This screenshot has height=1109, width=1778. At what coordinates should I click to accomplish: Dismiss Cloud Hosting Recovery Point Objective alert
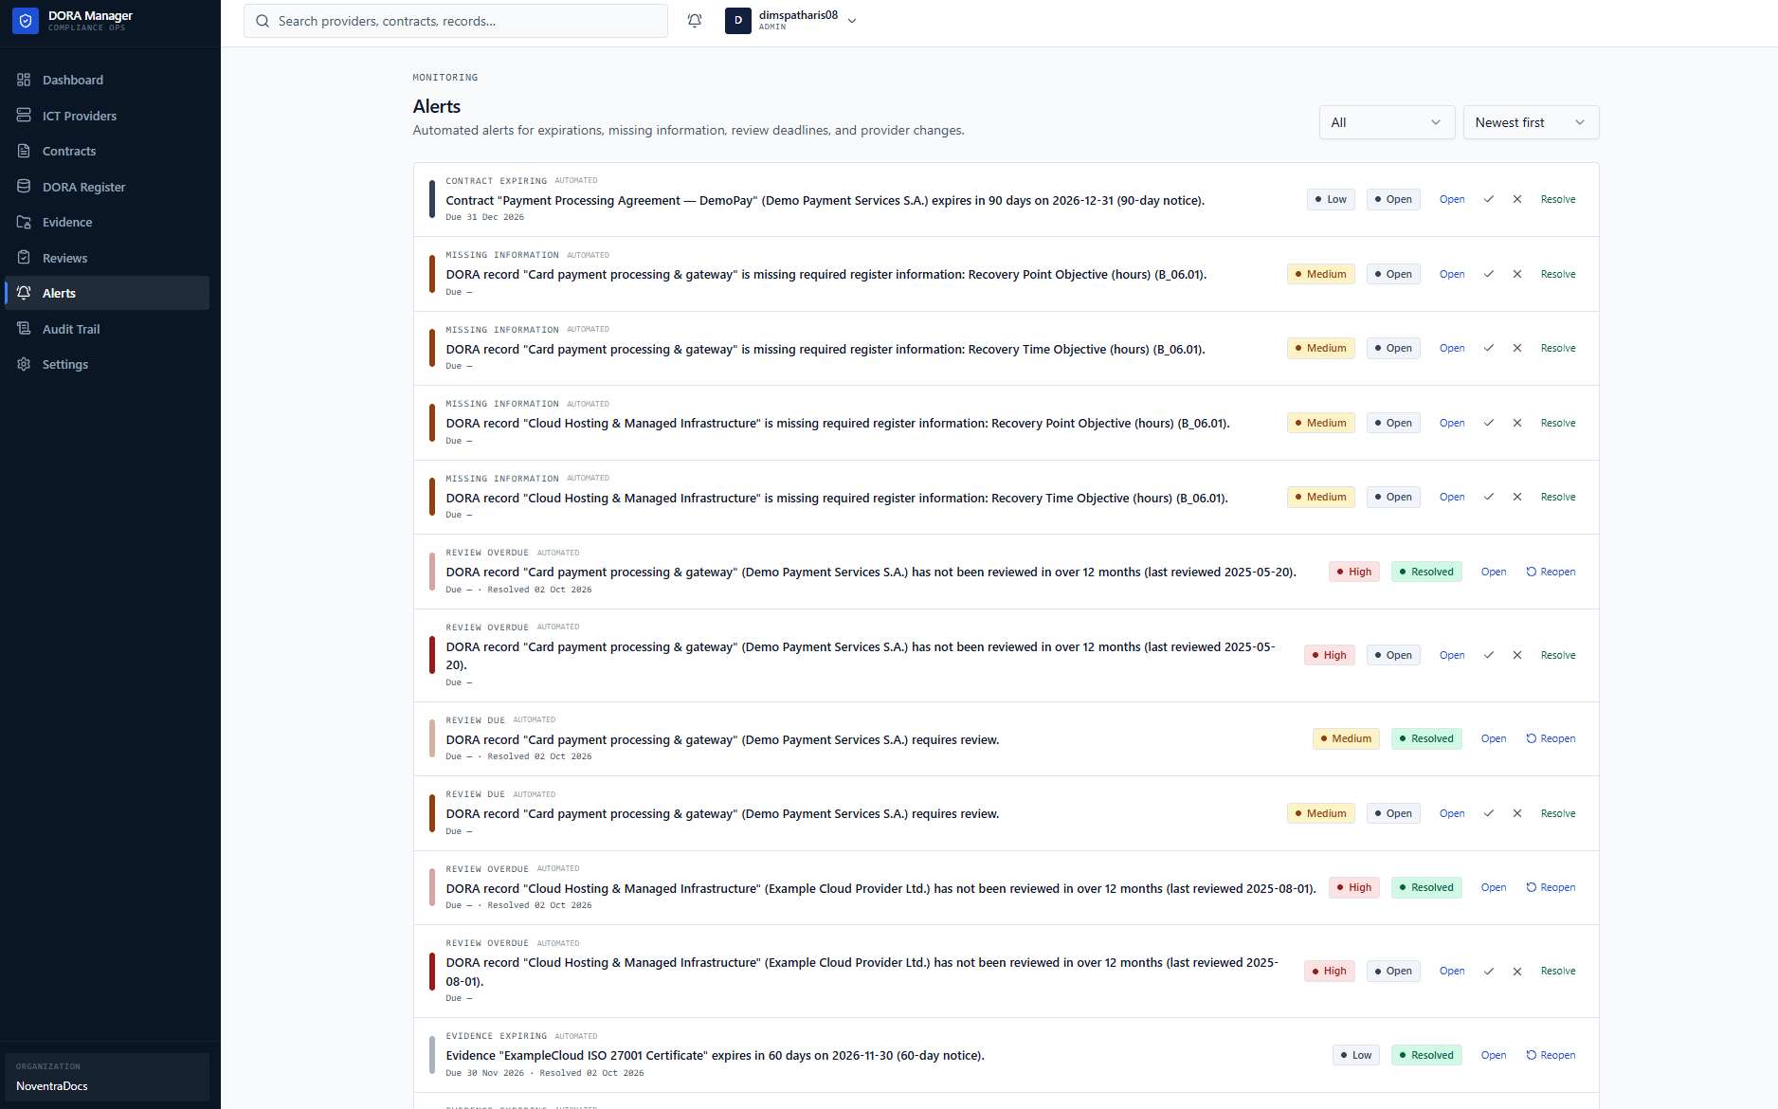click(1517, 423)
